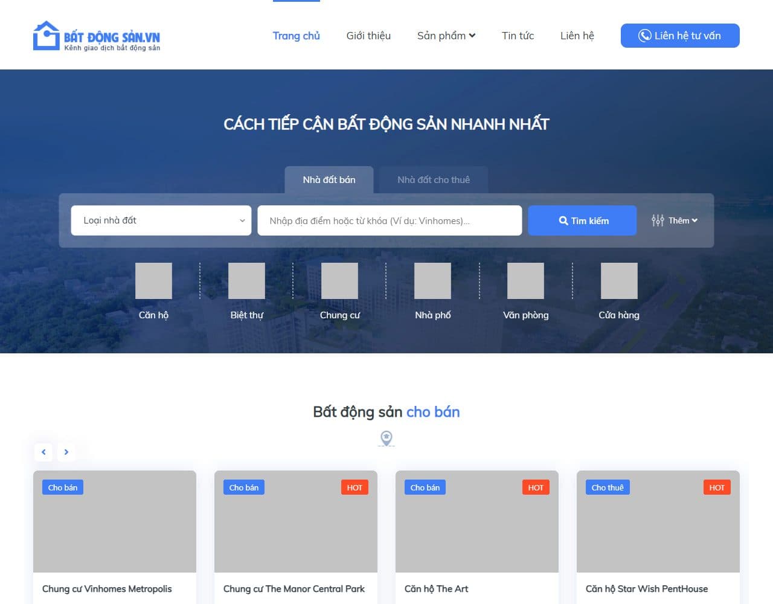Screen dimensions: 773x604
Task: Switch to Nhà đất cho thuê tab
Action: point(434,180)
